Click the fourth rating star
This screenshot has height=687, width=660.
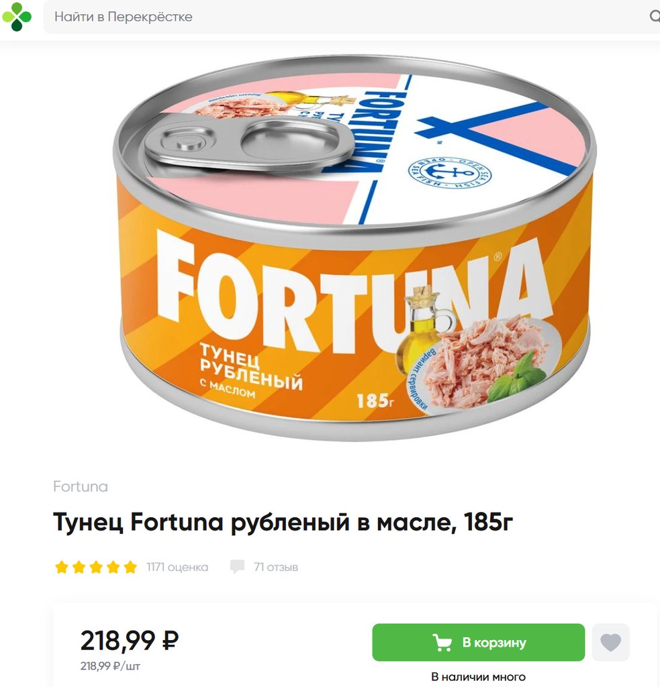click(x=113, y=567)
